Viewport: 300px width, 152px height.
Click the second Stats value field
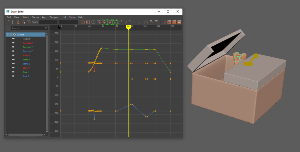68,22
